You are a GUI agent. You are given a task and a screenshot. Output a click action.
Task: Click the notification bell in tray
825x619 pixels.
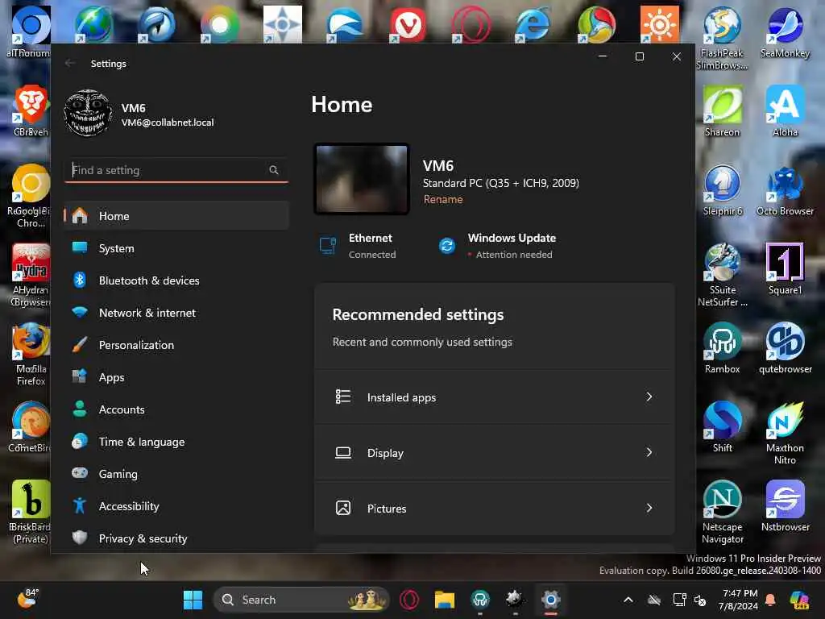[x=769, y=600]
